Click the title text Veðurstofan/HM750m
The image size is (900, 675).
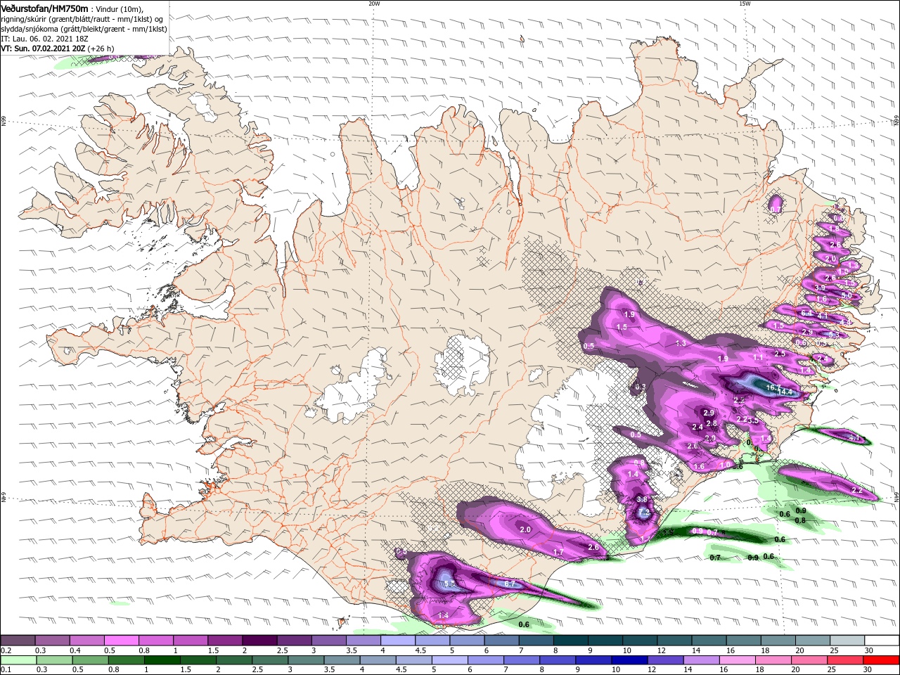(44, 8)
